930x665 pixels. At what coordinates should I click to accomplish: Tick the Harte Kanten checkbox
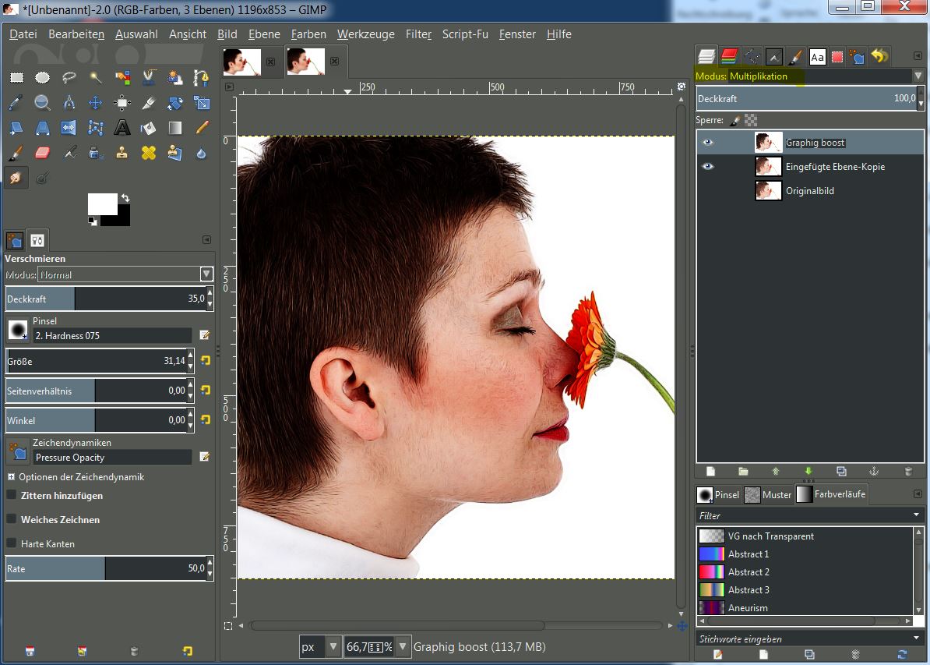[12, 543]
